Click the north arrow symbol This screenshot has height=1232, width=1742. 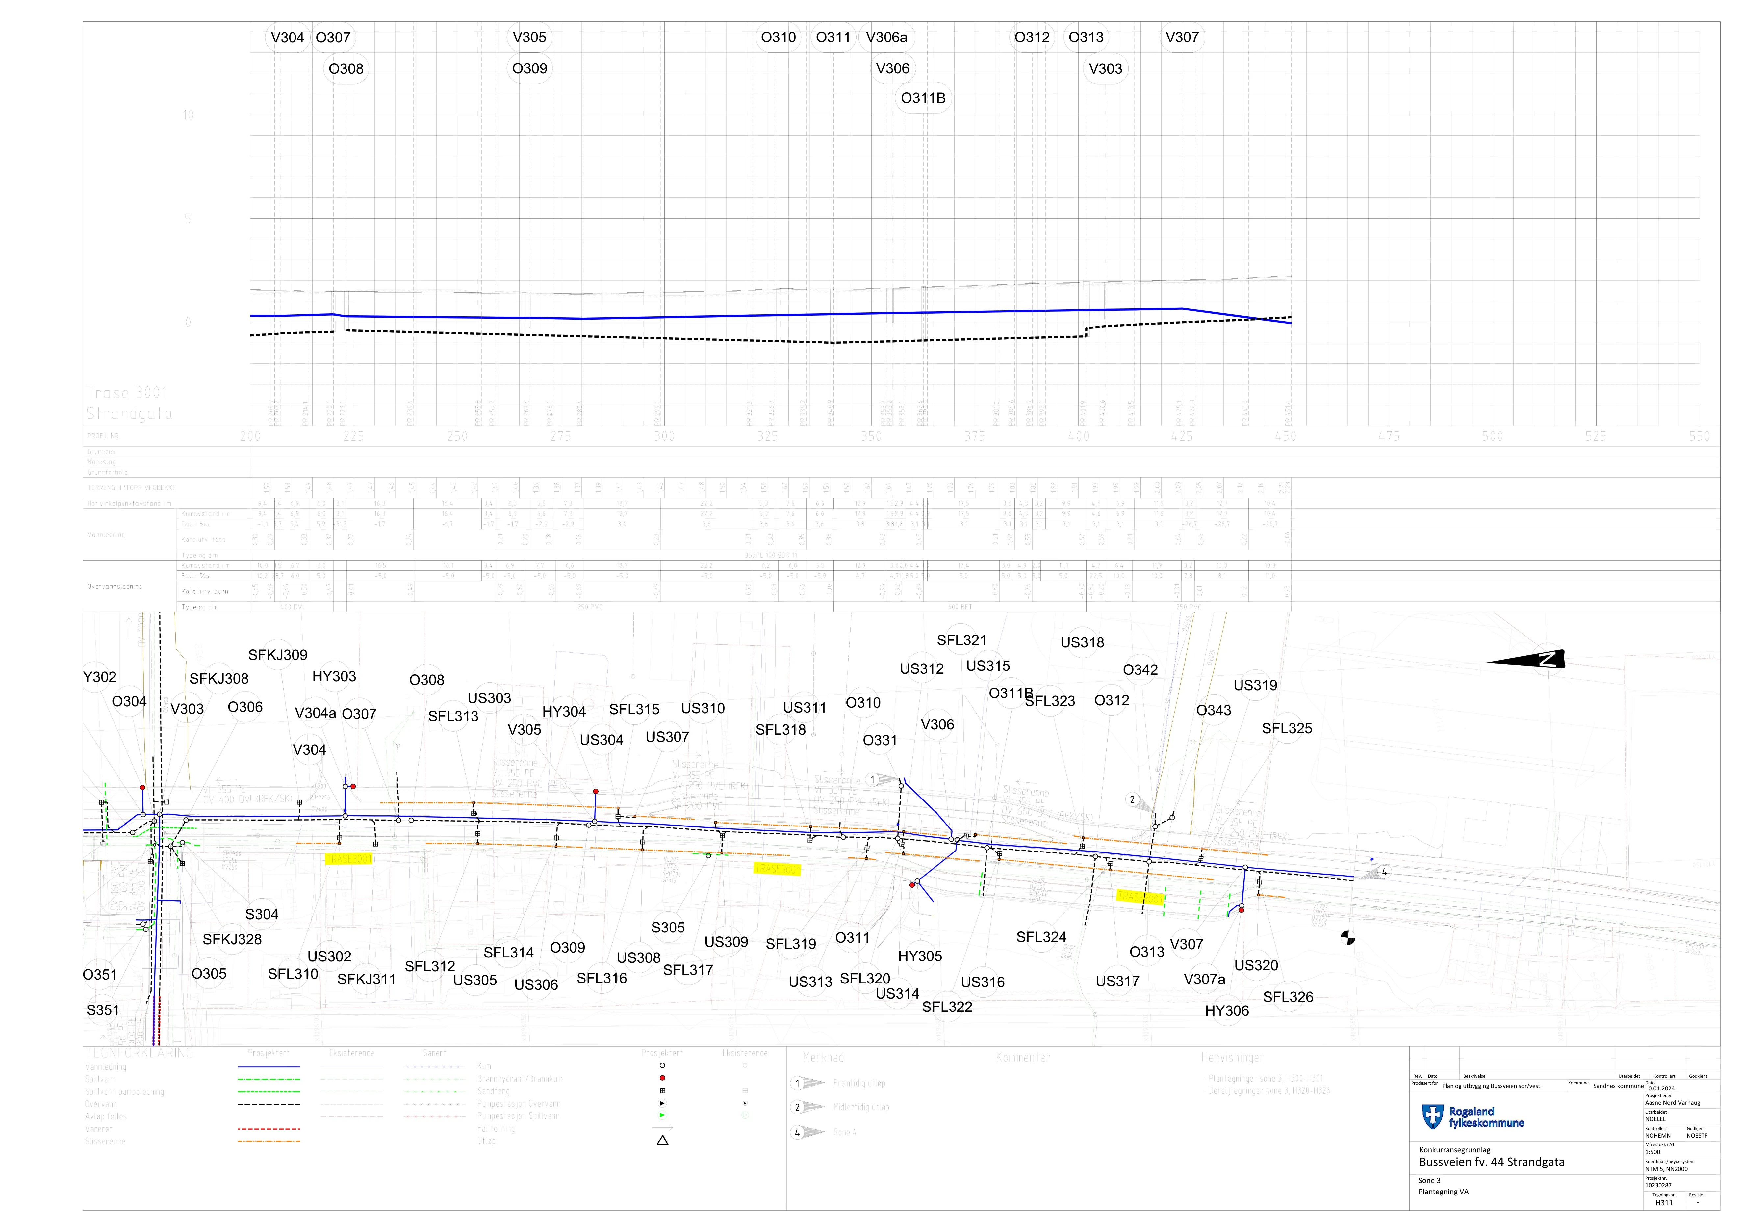pyautogui.click(x=1526, y=660)
